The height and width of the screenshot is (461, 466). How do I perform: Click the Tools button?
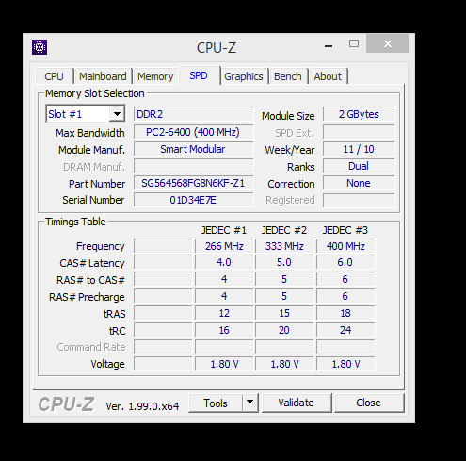tap(216, 403)
